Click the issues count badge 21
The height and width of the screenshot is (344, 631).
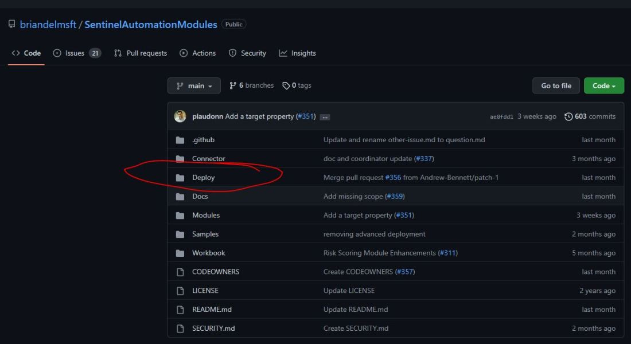(x=95, y=53)
